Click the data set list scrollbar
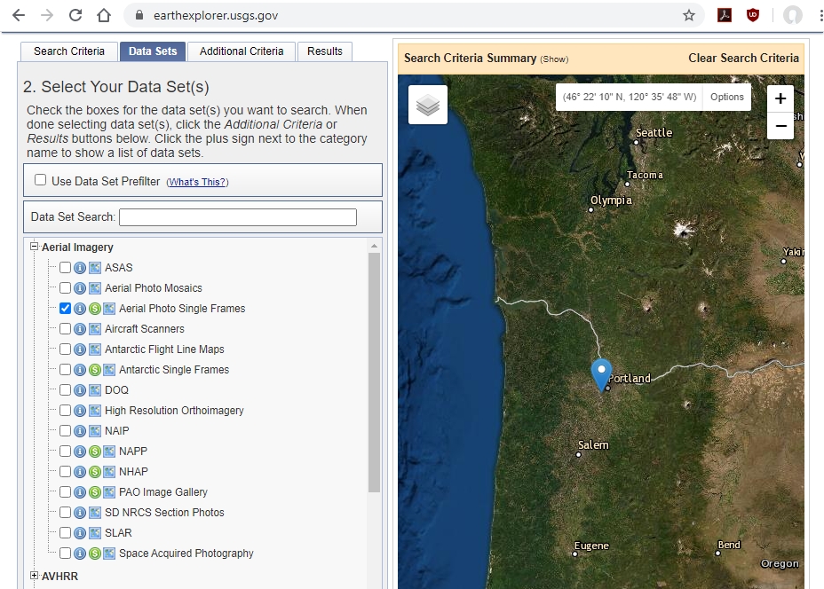824x589 pixels. coord(374,373)
